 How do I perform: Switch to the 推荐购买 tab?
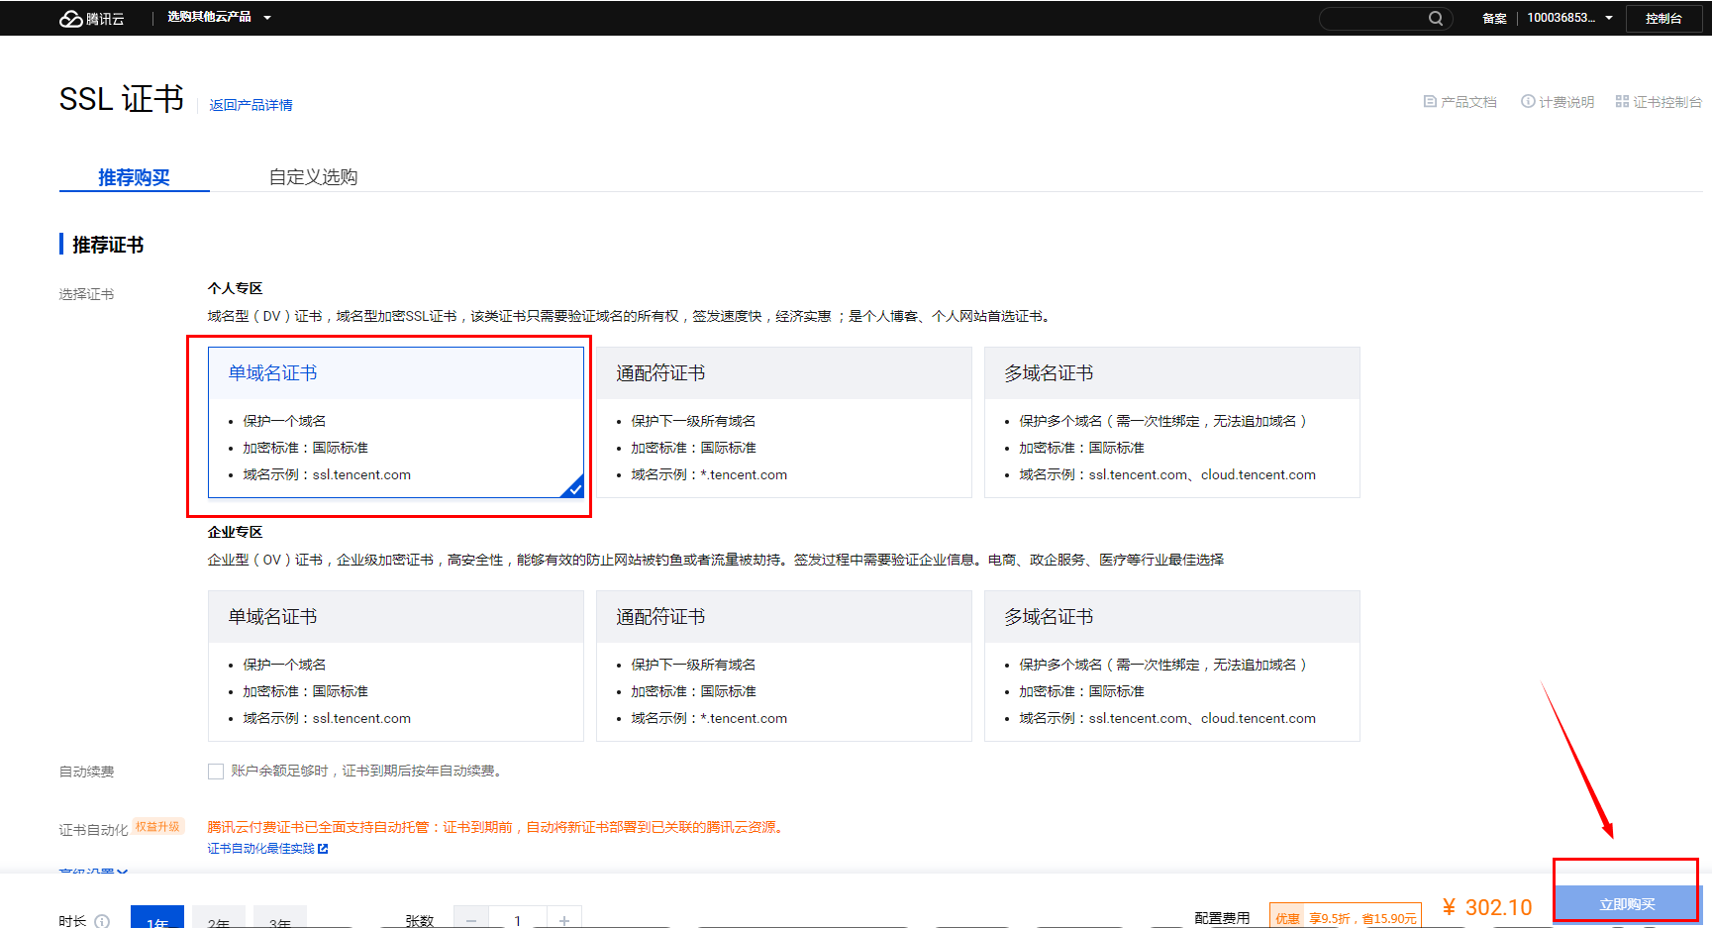coord(134,177)
